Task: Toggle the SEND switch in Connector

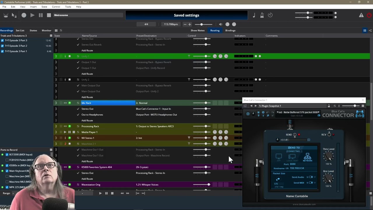Action: pyautogui.click(x=295, y=135)
